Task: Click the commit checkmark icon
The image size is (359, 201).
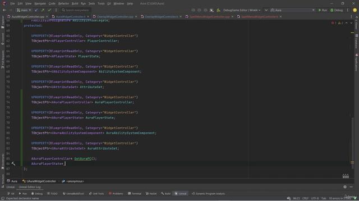Action: [x=49, y=10]
